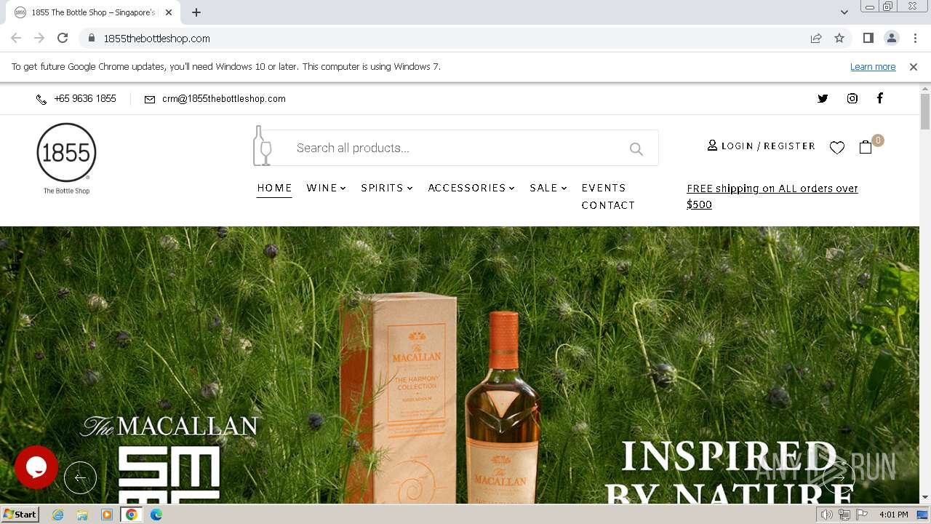Click the search magnifier icon
This screenshot has width=931, height=524.
636,149
